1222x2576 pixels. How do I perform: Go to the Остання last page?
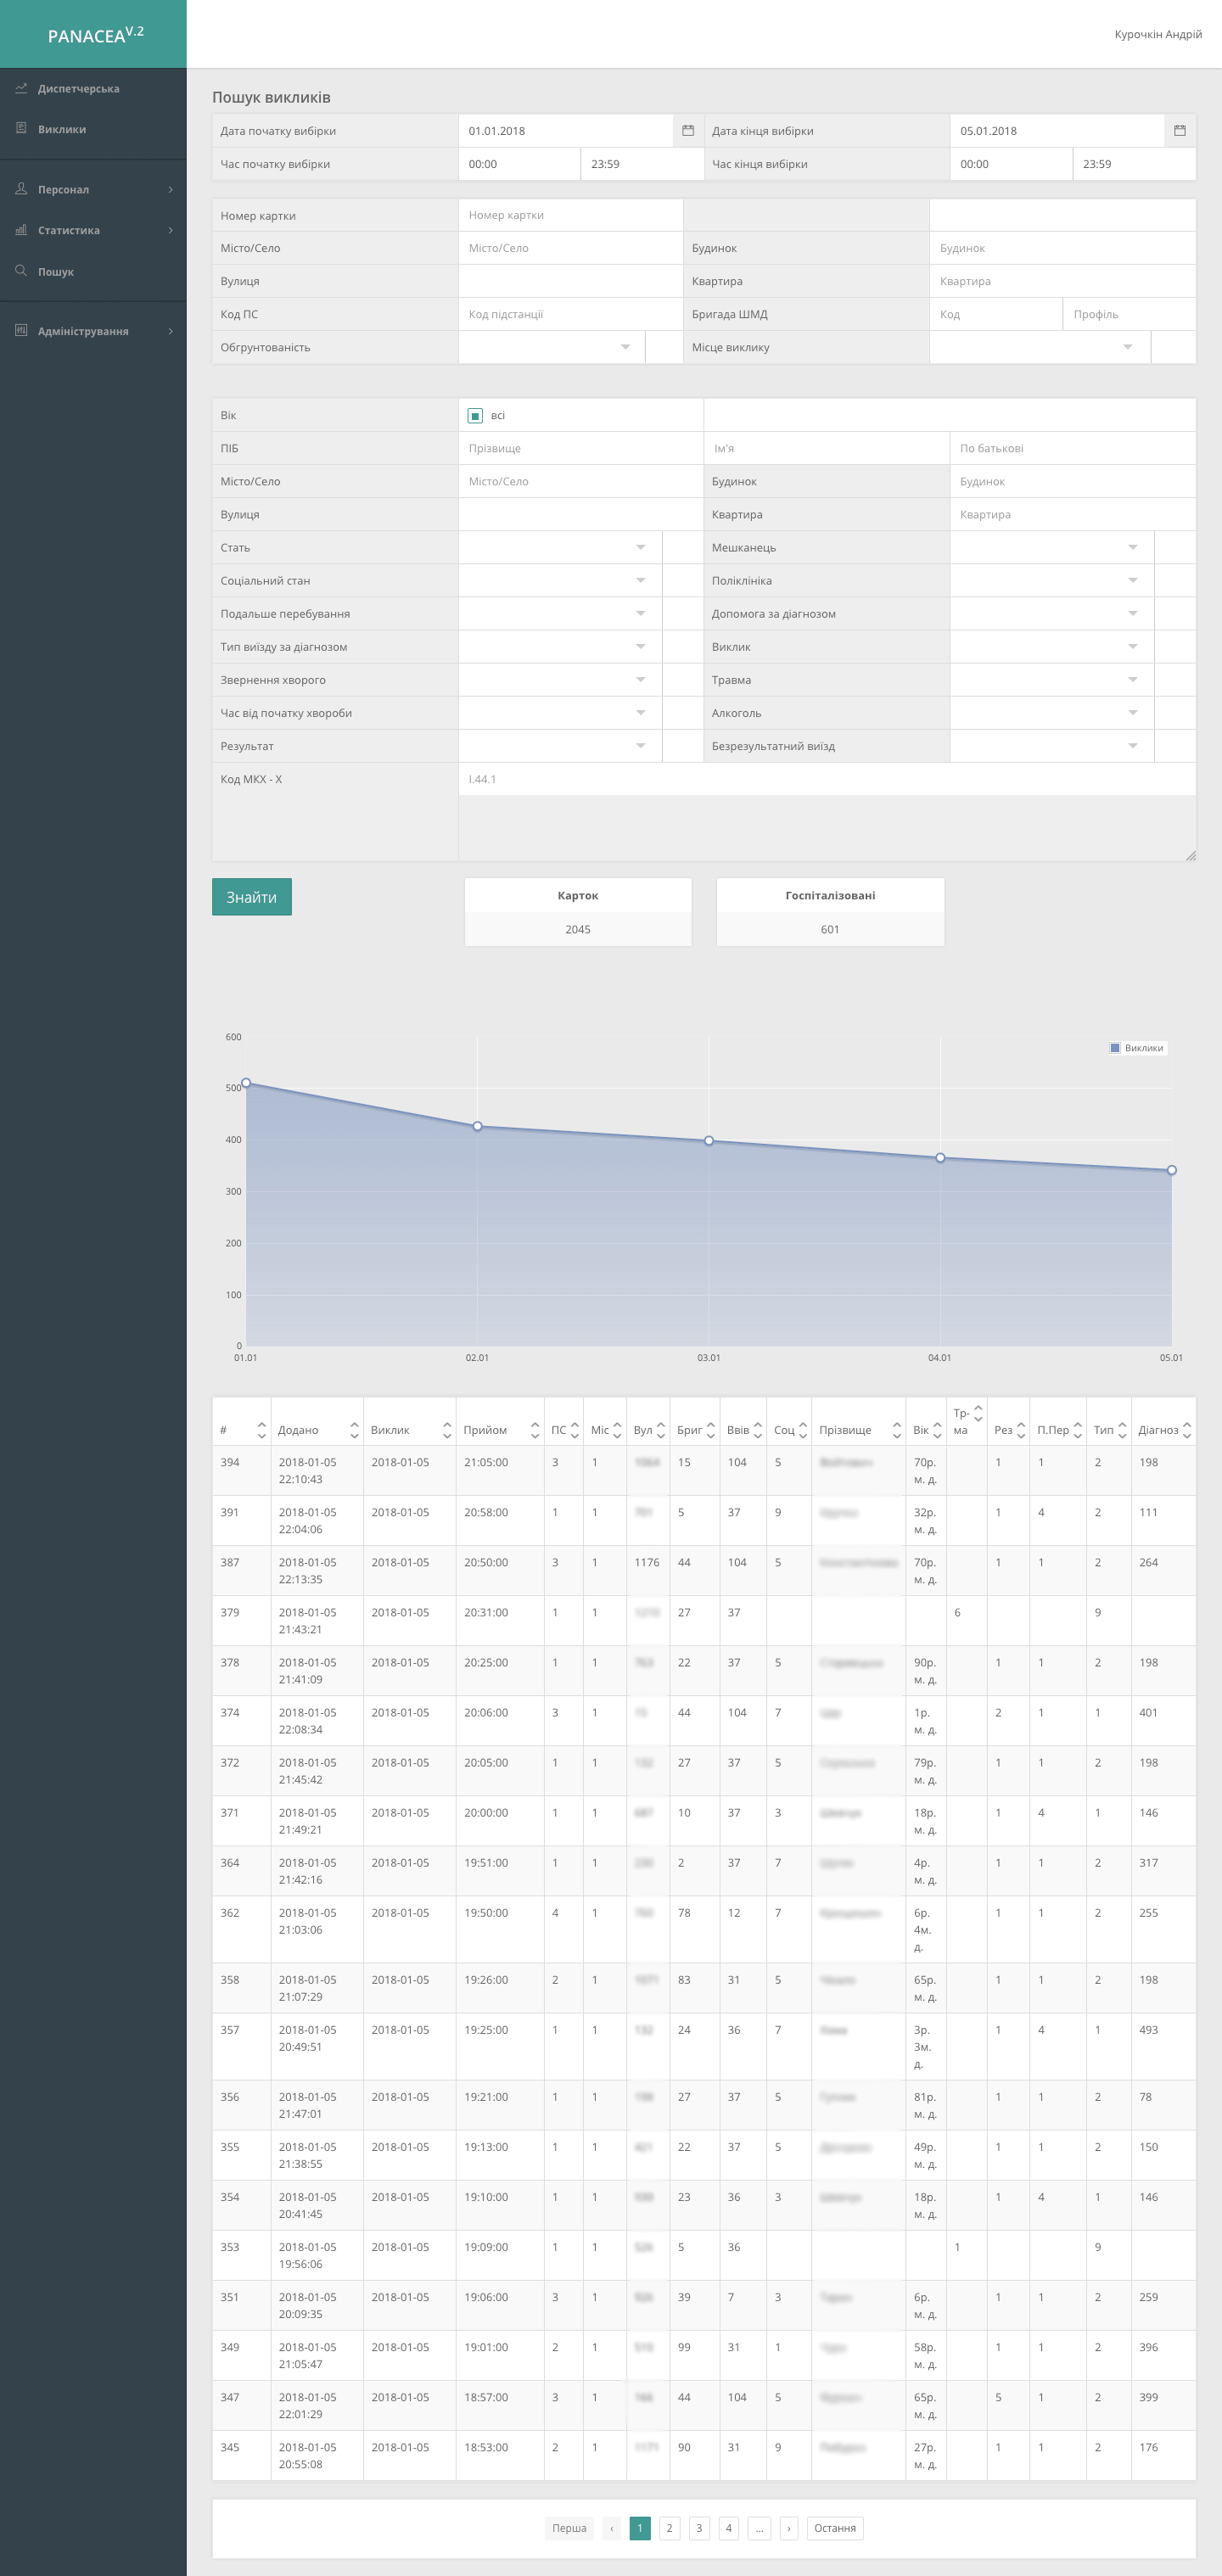tap(834, 2528)
